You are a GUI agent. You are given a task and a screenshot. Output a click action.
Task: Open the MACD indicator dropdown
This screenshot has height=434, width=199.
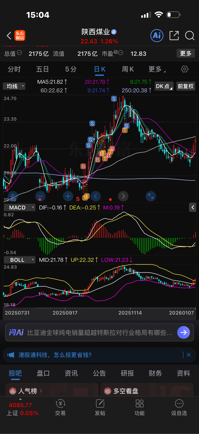coord(19,208)
